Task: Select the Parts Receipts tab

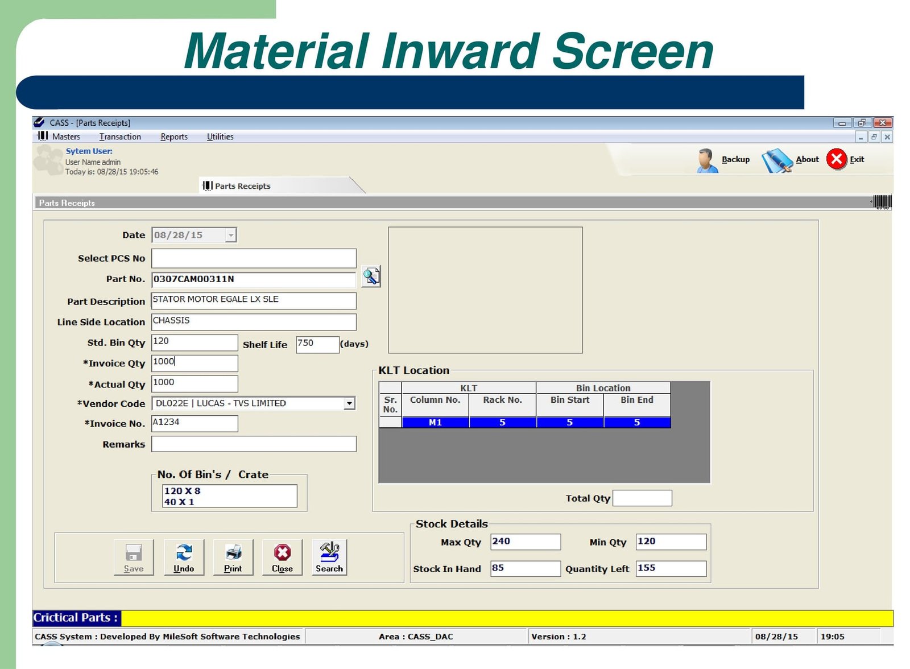Action: [x=279, y=186]
